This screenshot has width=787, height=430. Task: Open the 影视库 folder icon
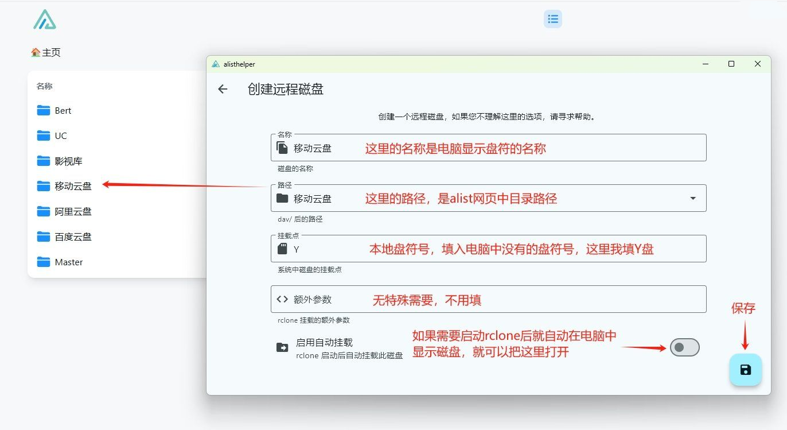click(x=44, y=161)
